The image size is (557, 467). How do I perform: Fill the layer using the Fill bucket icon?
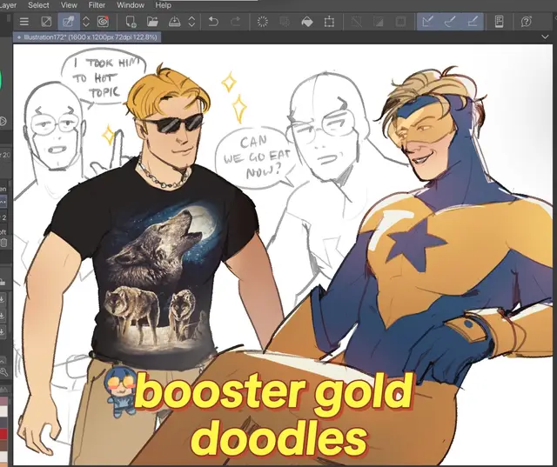(307, 22)
